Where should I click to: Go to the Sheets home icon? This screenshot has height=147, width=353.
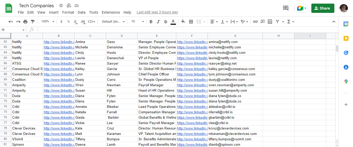coord(9,8)
